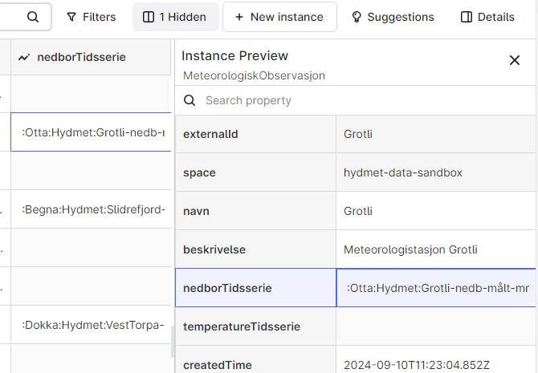The width and height of the screenshot is (538, 373).
Task: Select the Begna Slidrefjord table cell
Action: 92,210
